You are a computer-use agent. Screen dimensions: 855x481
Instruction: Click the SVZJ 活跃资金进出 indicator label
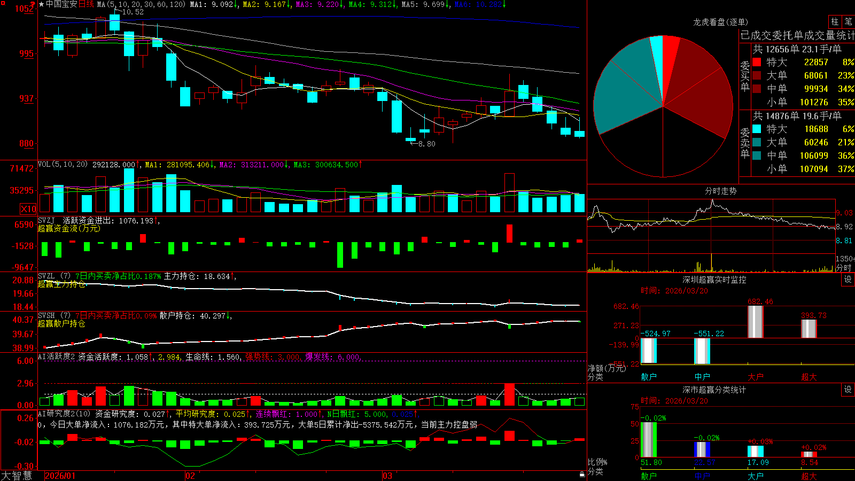95,220
